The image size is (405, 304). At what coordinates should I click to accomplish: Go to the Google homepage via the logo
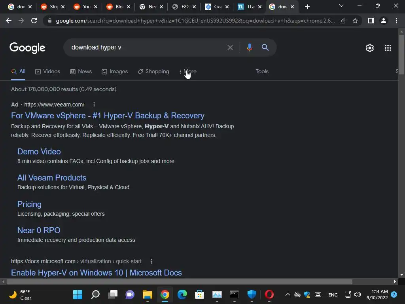pyautogui.click(x=27, y=48)
